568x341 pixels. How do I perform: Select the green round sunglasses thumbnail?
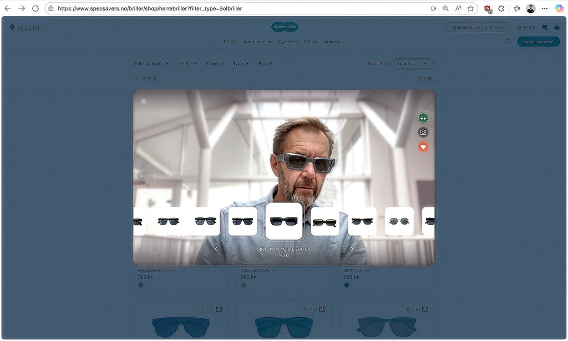pyautogui.click(x=399, y=221)
